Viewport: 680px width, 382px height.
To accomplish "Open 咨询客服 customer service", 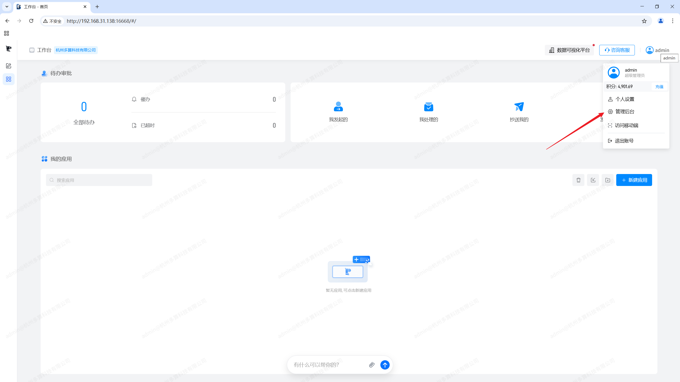I will click(x=617, y=50).
